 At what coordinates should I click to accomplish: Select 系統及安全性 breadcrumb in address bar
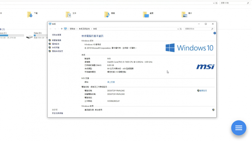(x=84, y=29)
